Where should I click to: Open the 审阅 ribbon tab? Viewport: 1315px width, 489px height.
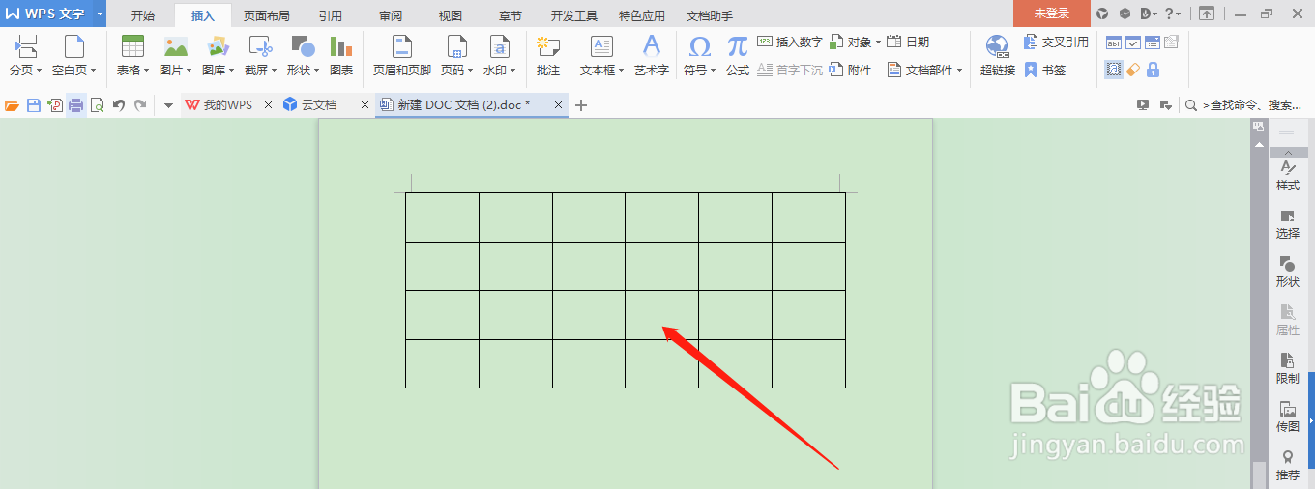click(x=392, y=15)
